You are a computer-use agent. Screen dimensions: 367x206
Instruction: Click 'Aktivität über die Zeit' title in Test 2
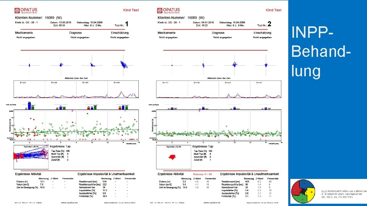pos(219,78)
